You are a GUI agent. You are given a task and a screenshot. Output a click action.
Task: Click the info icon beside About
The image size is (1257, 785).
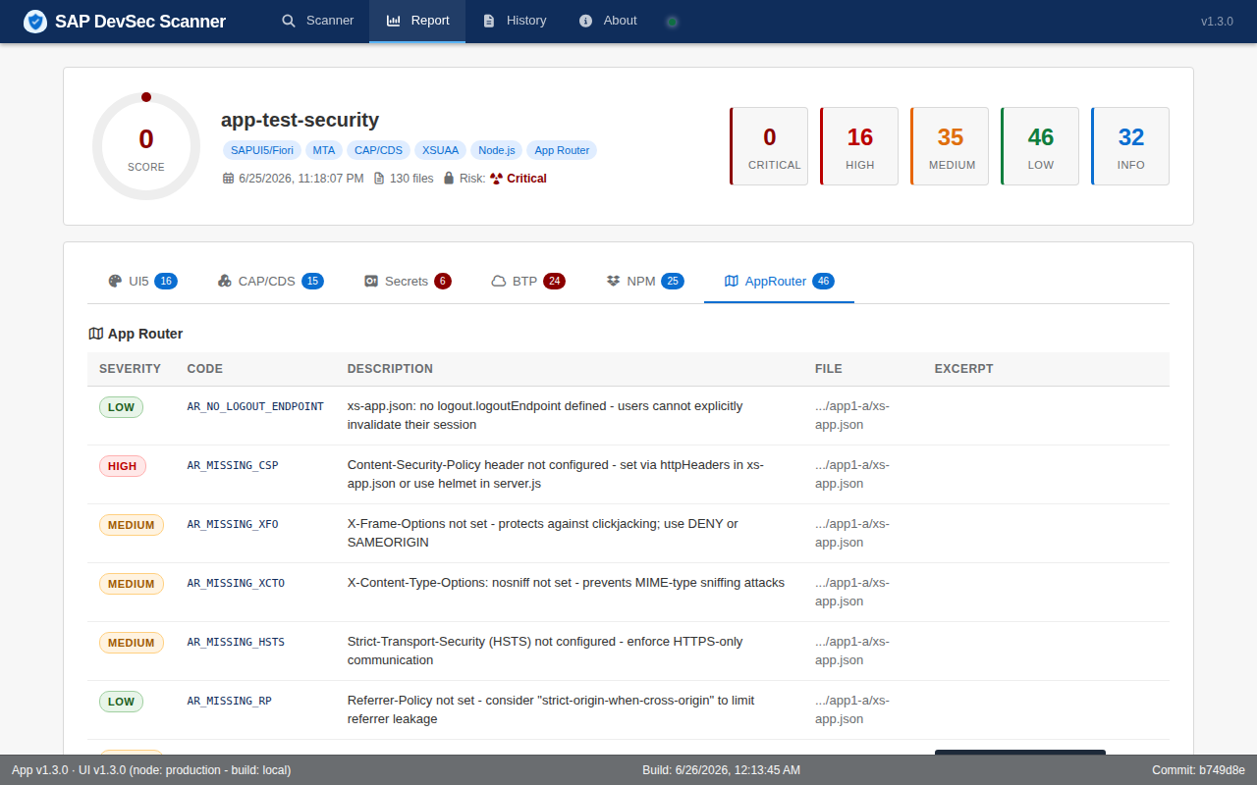tap(586, 21)
